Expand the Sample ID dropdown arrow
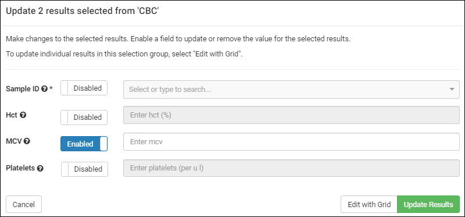465x217 pixels. [x=452, y=90]
